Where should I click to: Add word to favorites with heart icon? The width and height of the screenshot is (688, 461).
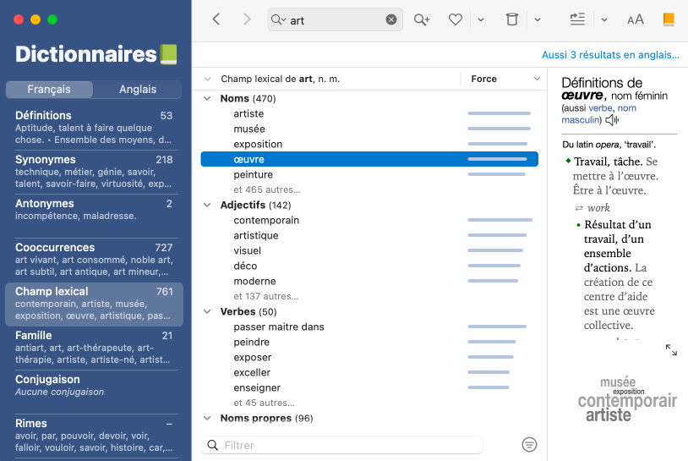(456, 20)
